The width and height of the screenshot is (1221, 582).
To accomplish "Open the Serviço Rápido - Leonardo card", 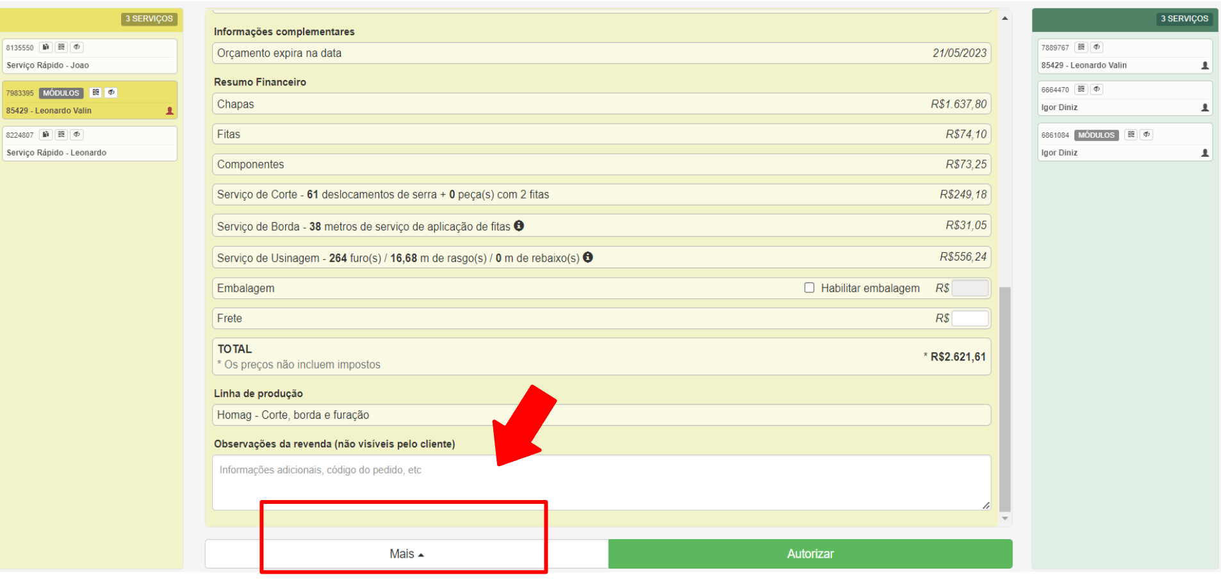I will pyautogui.click(x=90, y=143).
